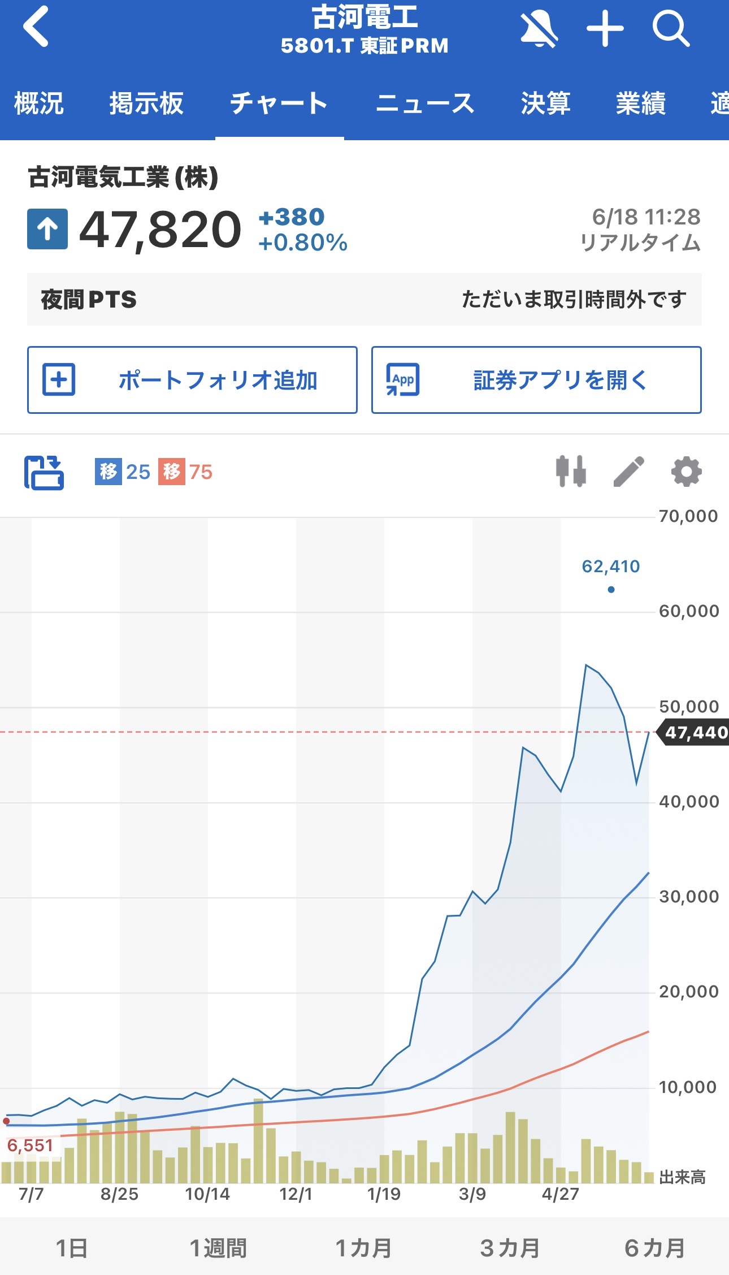729x1275 pixels.
Task: Tap the 夜間PTS information row
Action: coord(364,299)
